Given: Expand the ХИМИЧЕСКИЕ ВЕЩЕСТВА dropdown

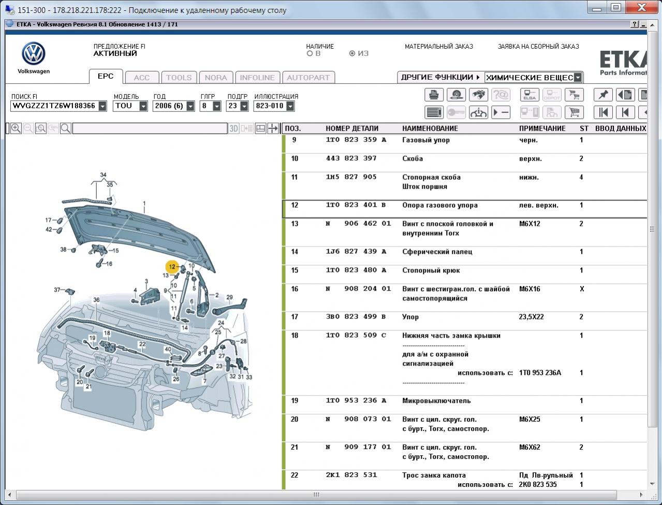Looking at the screenshot, I should pyautogui.click(x=578, y=78).
